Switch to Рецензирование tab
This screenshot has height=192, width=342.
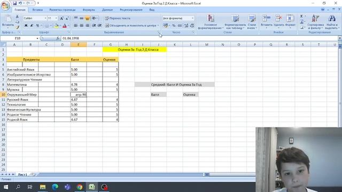[131, 10]
